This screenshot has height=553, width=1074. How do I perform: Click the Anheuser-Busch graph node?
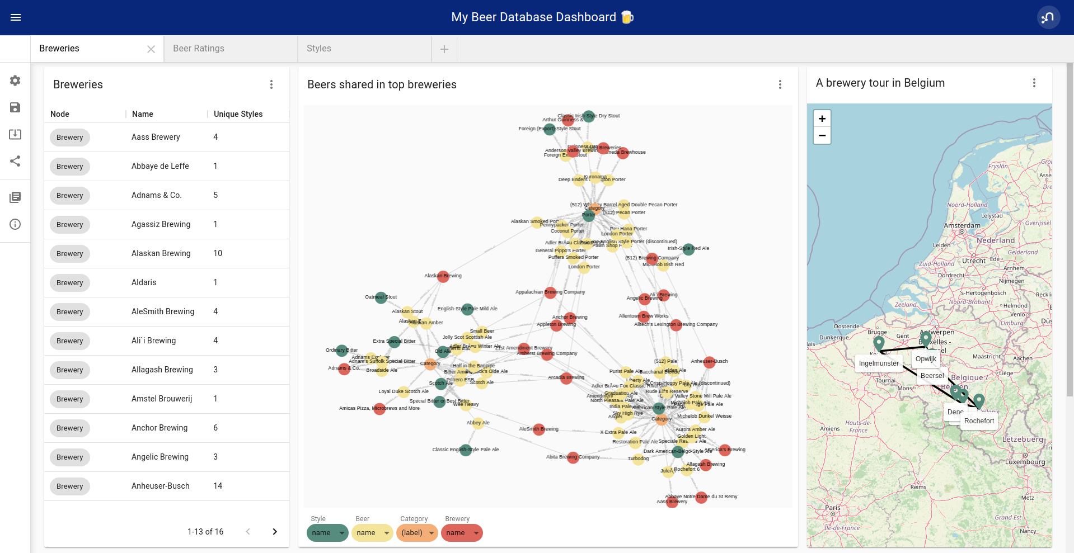[x=710, y=362]
